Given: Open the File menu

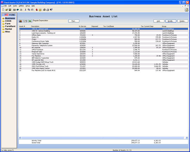Looking at the screenshot, I should click(5, 6).
